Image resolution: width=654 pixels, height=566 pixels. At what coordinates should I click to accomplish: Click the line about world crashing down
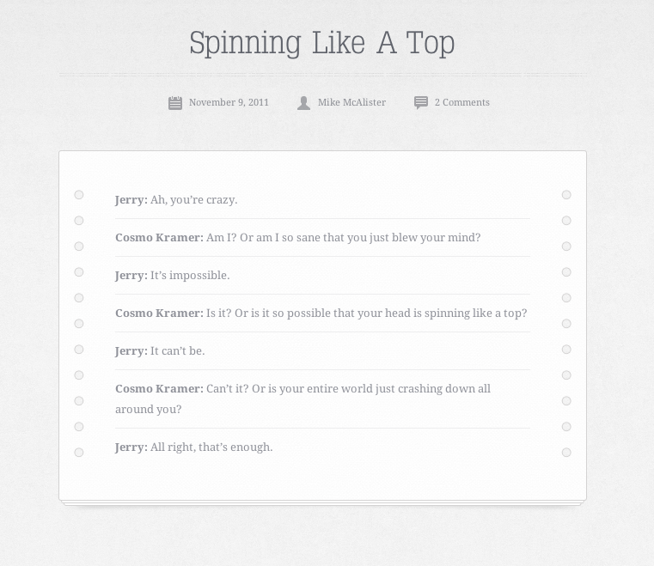point(303,399)
